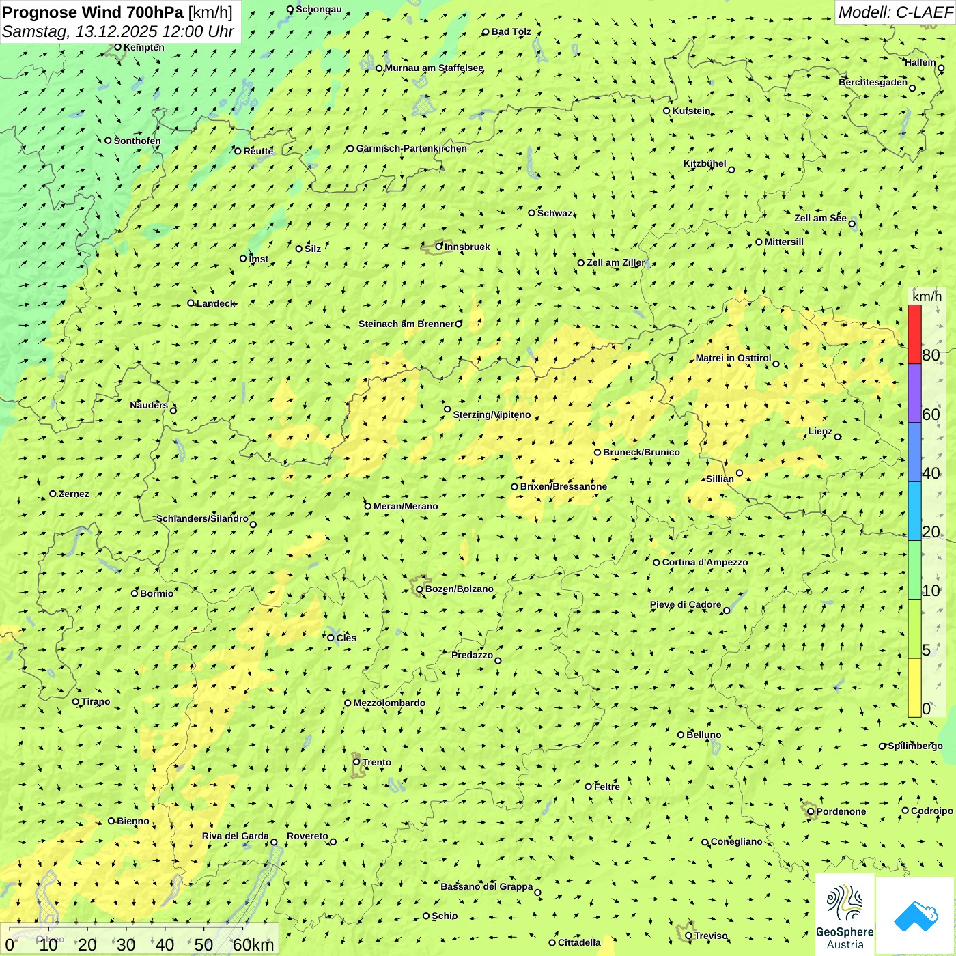Viewport: 956px width, 956px height.
Task: Click the 'Sonthofen' label
Action: (137, 141)
